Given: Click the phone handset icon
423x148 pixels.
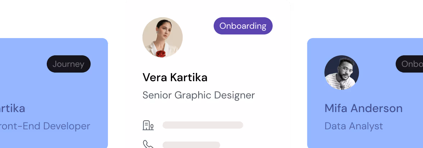Looking at the screenshot, I should [148, 144].
